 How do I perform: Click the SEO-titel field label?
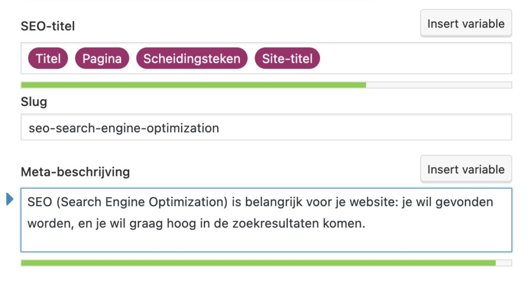(48, 26)
